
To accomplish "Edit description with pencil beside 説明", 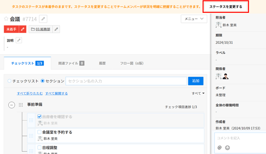I will (19, 40).
